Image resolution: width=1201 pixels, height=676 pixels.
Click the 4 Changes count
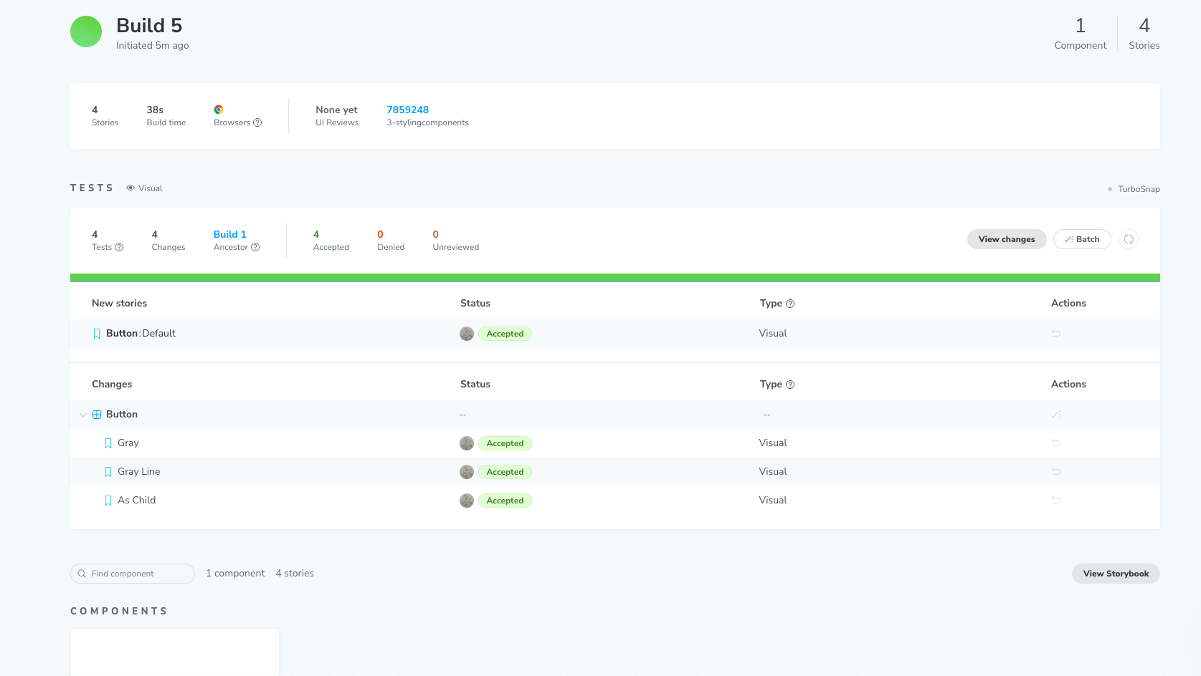(168, 240)
